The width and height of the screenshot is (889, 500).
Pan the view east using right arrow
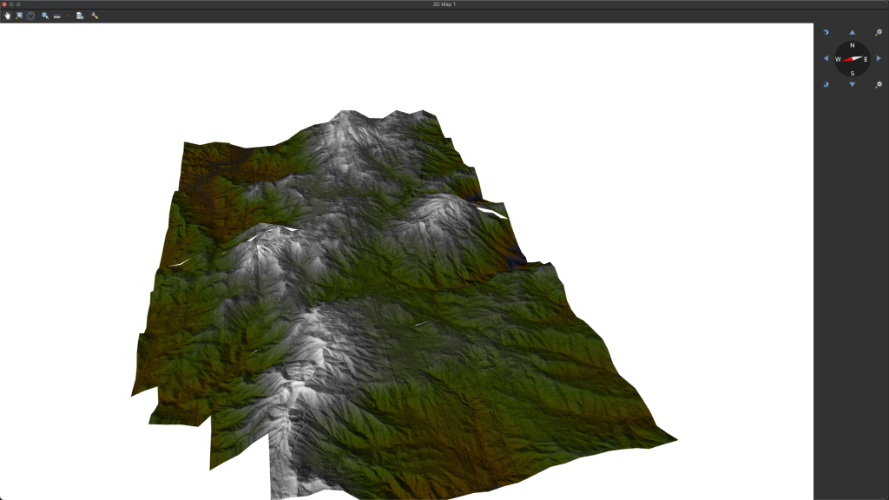(x=879, y=58)
